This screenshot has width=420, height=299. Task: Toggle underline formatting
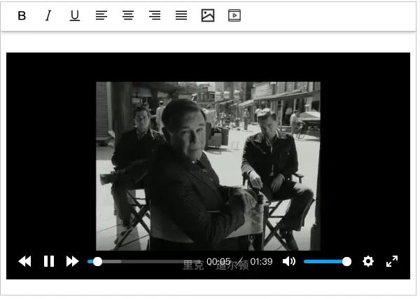tap(75, 15)
